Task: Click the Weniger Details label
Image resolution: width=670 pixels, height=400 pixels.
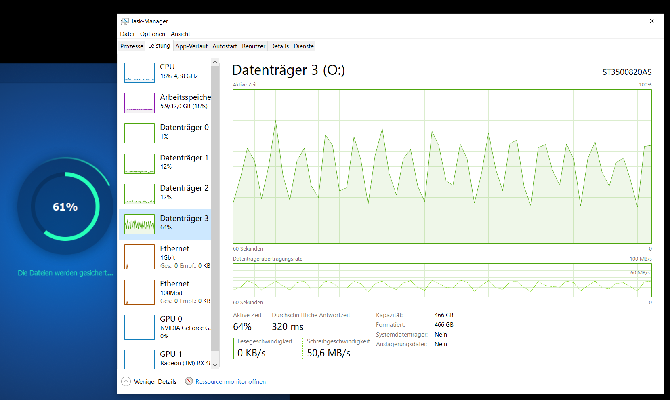Action: (x=155, y=382)
